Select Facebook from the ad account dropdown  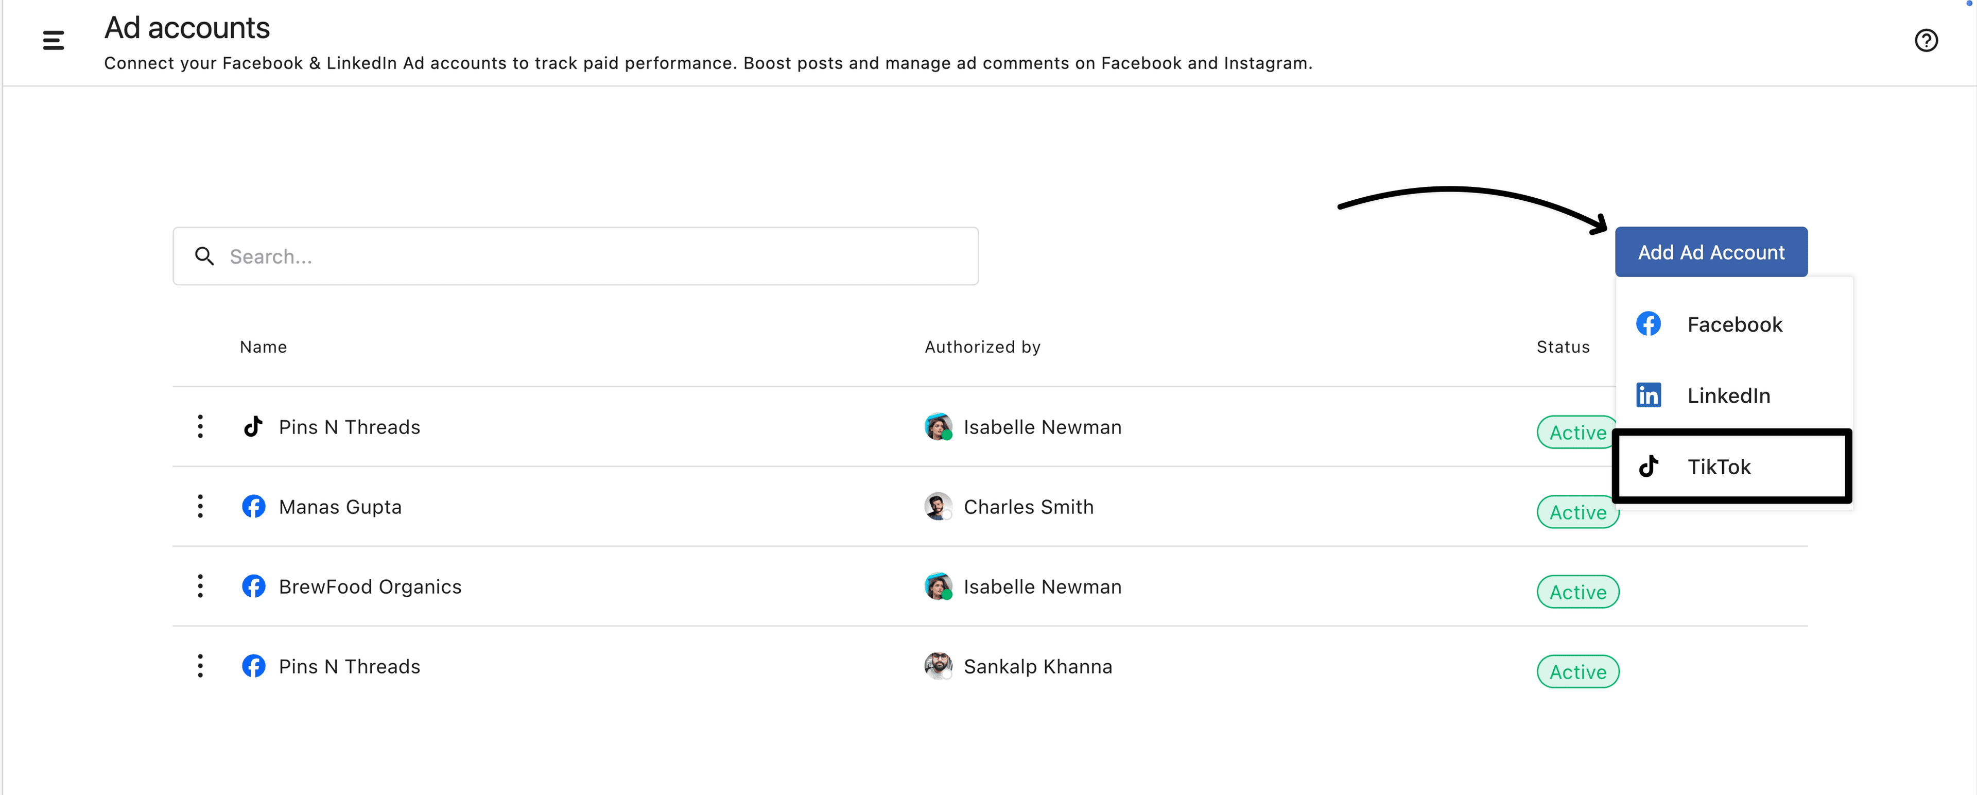[x=1733, y=324]
